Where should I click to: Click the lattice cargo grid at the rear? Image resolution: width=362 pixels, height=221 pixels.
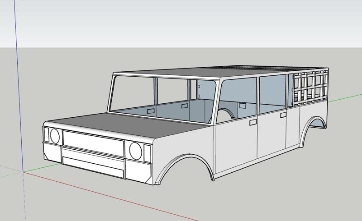[310, 87]
